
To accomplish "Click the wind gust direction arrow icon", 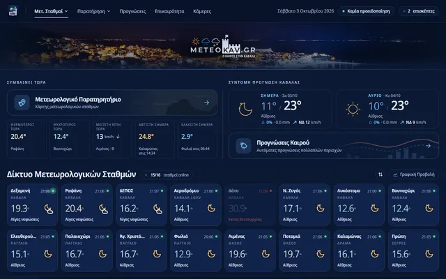I will pyautogui.click(x=118, y=137).
